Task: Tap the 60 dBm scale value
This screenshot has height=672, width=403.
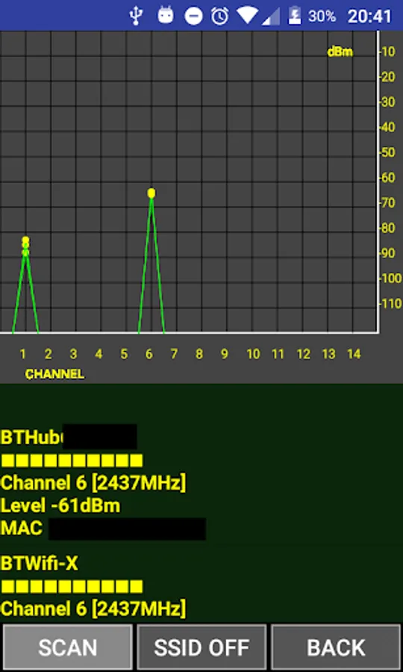Action: coord(387,178)
